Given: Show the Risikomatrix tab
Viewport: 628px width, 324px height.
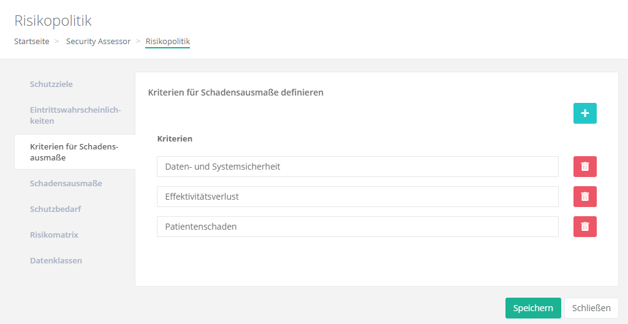Looking at the screenshot, I should 54,235.
